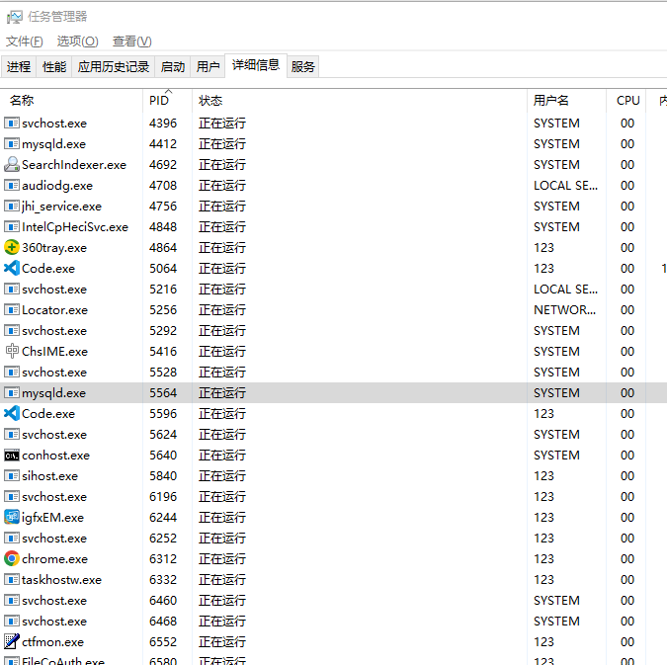Click the mysqld.exe icon for PID 4412
The height and width of the screenshot is (665, 667).
tap(12, 144)
